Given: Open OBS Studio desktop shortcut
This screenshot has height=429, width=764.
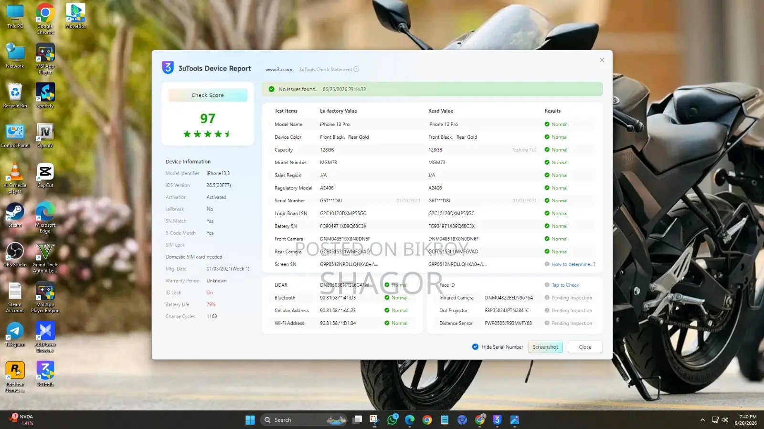Looking at the screenshot, I should (15, 255).
